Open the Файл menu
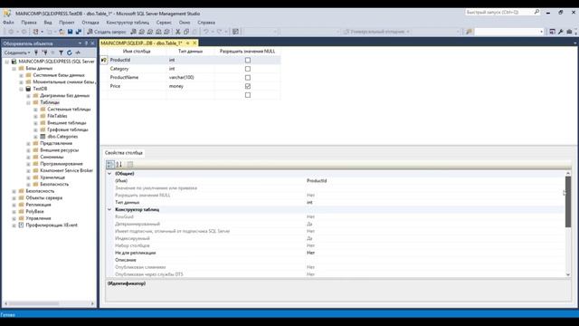Screen dimensions: 579x326 pyautogui.click(x=8, y=23)
